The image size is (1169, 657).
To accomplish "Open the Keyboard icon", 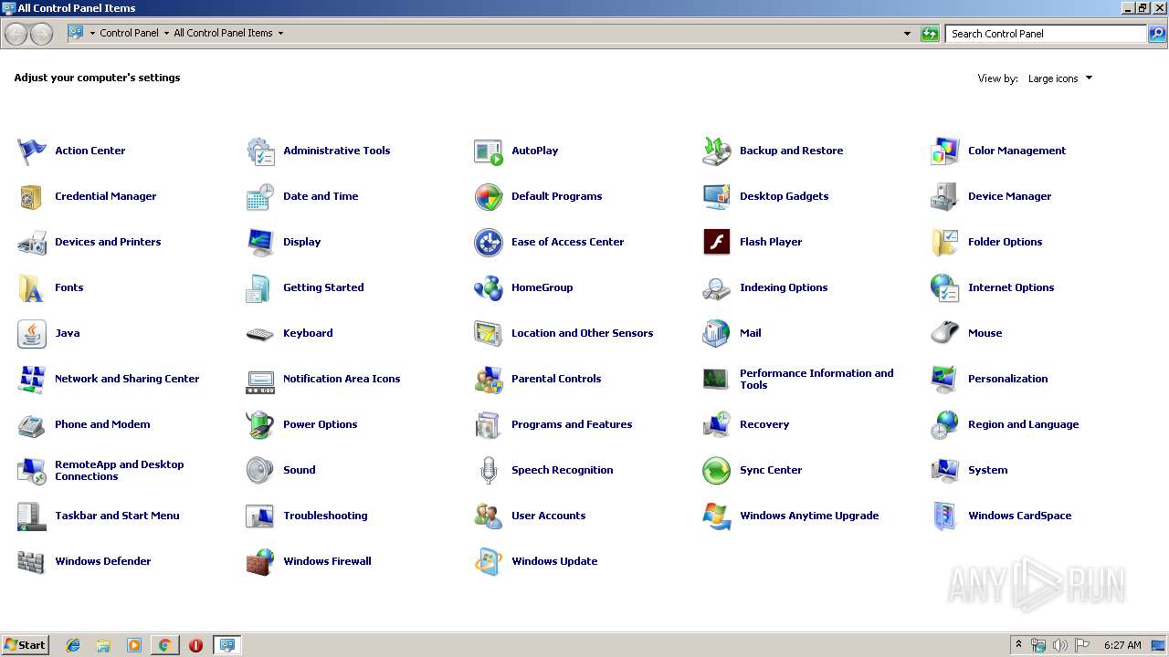I will coord(260,333).
